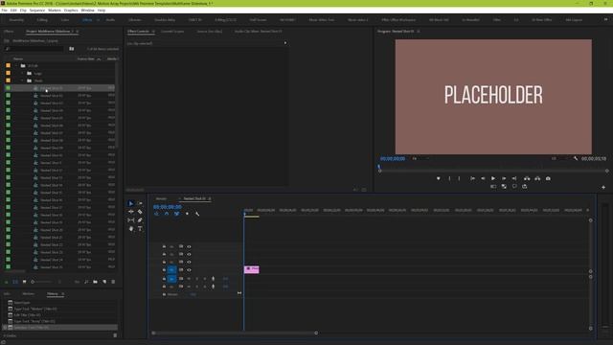Toggle eye on the track holding the pink clip

point(189,270)
